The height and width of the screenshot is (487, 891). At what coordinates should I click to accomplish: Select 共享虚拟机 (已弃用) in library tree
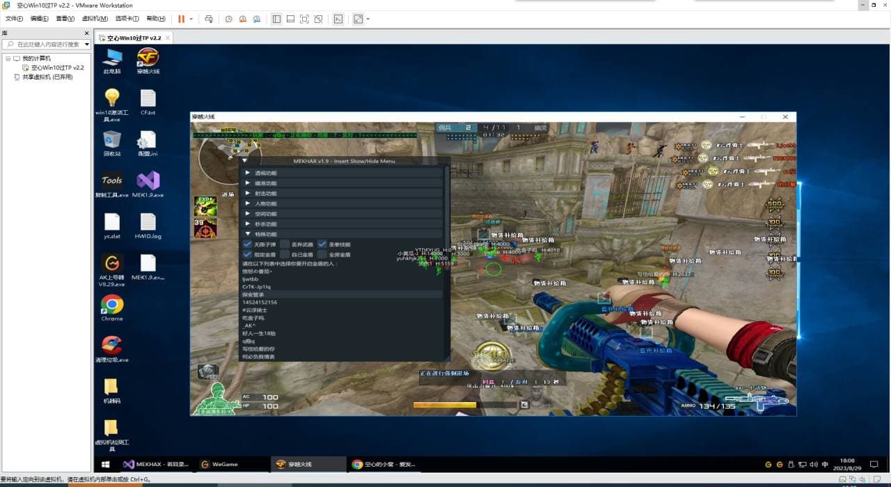pos(47,77)
